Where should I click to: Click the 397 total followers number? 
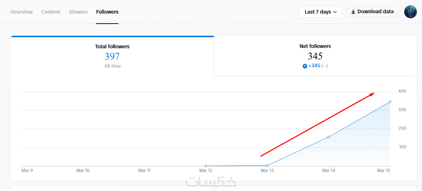click(112, 57)
